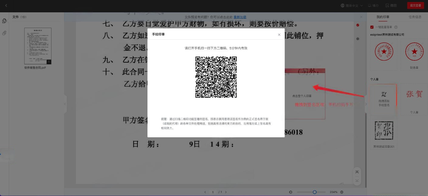Click the QR code in the dialog
This screenshot has width=428, height=196.
tap(216, 77)
